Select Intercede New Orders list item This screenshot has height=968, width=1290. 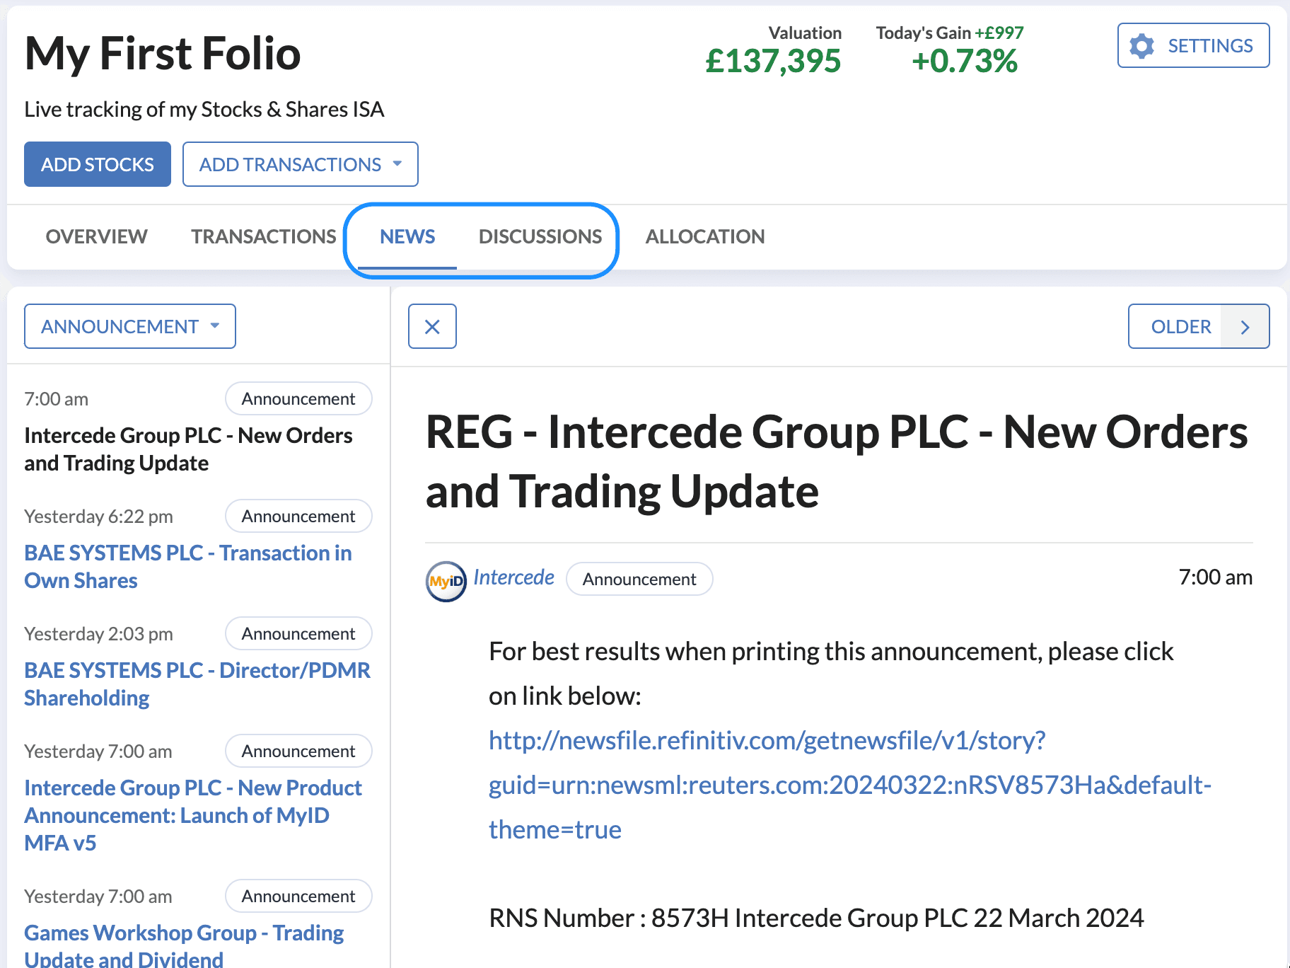tap(187, 449)
